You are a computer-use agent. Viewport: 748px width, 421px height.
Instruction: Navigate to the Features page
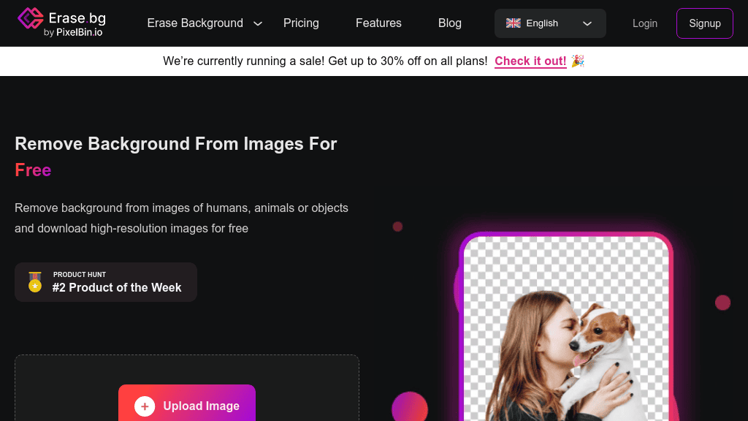pos(378,23)
